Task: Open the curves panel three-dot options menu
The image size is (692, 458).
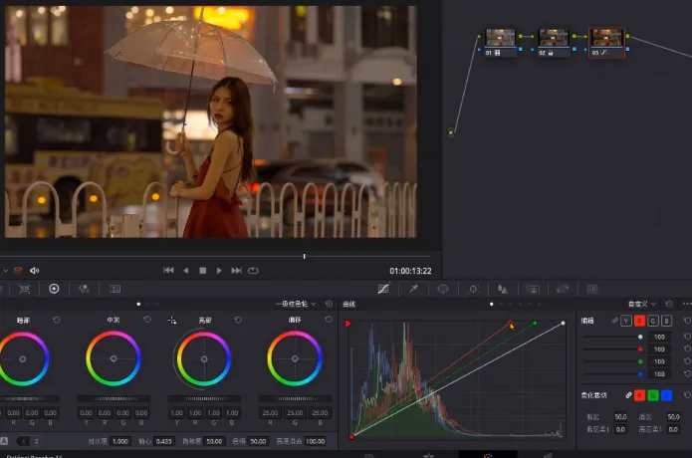Action: [x=686, y=304]
